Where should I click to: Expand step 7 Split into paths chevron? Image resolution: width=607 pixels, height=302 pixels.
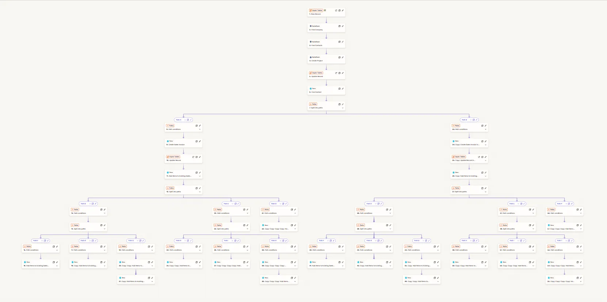pos(343,108)
